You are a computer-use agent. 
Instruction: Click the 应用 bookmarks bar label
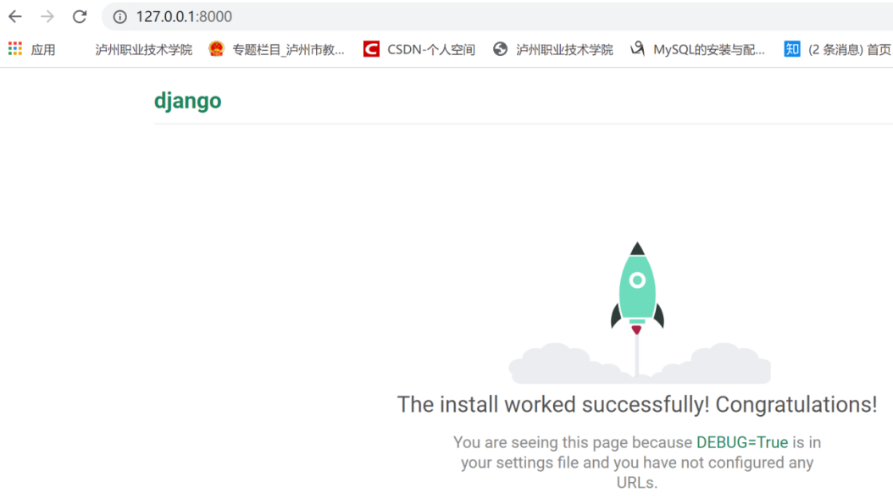pos(42,48)
